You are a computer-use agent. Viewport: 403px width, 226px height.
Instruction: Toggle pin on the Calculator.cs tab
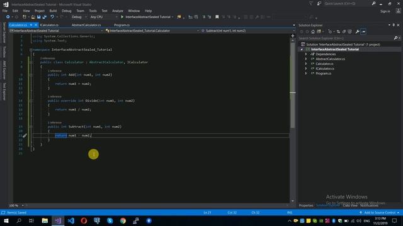point(31,25)
